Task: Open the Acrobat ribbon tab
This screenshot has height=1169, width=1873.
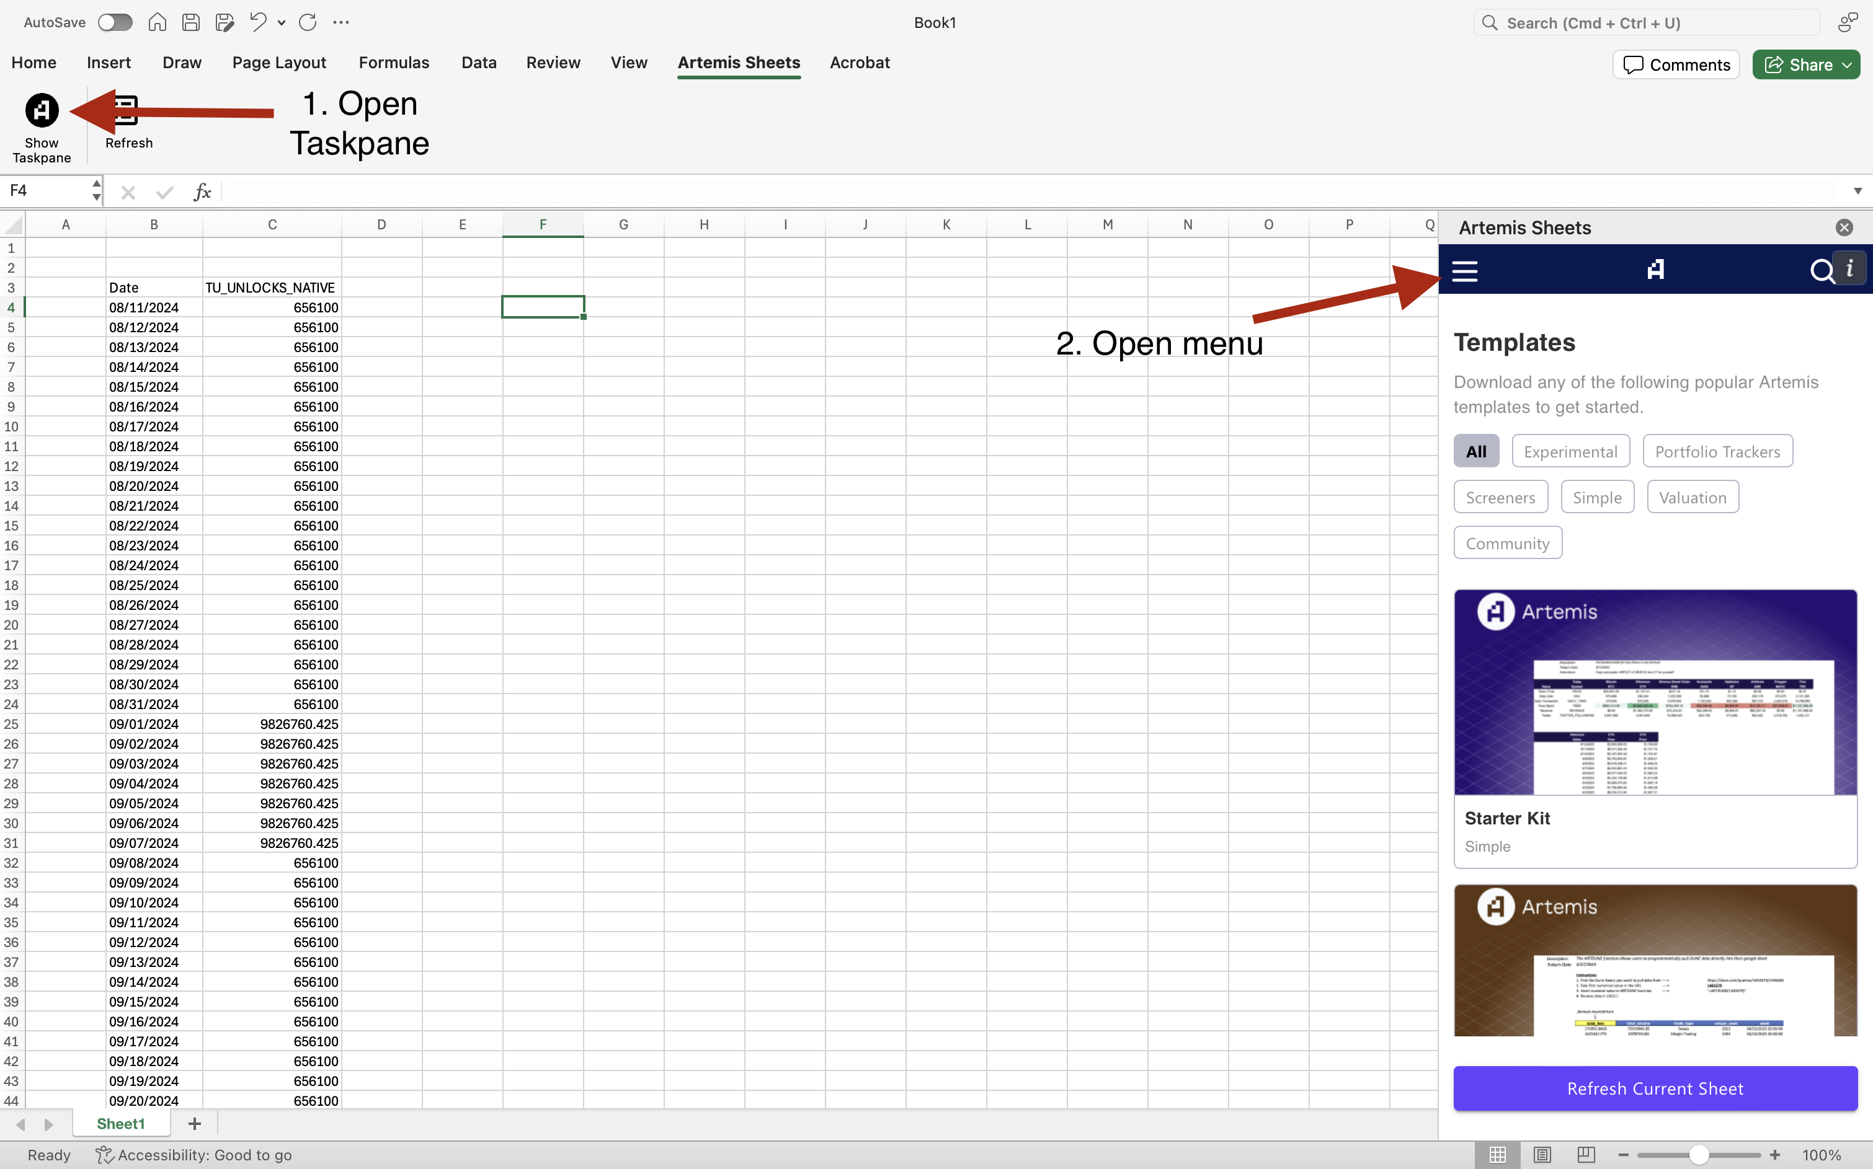Action: click(860, 63)
